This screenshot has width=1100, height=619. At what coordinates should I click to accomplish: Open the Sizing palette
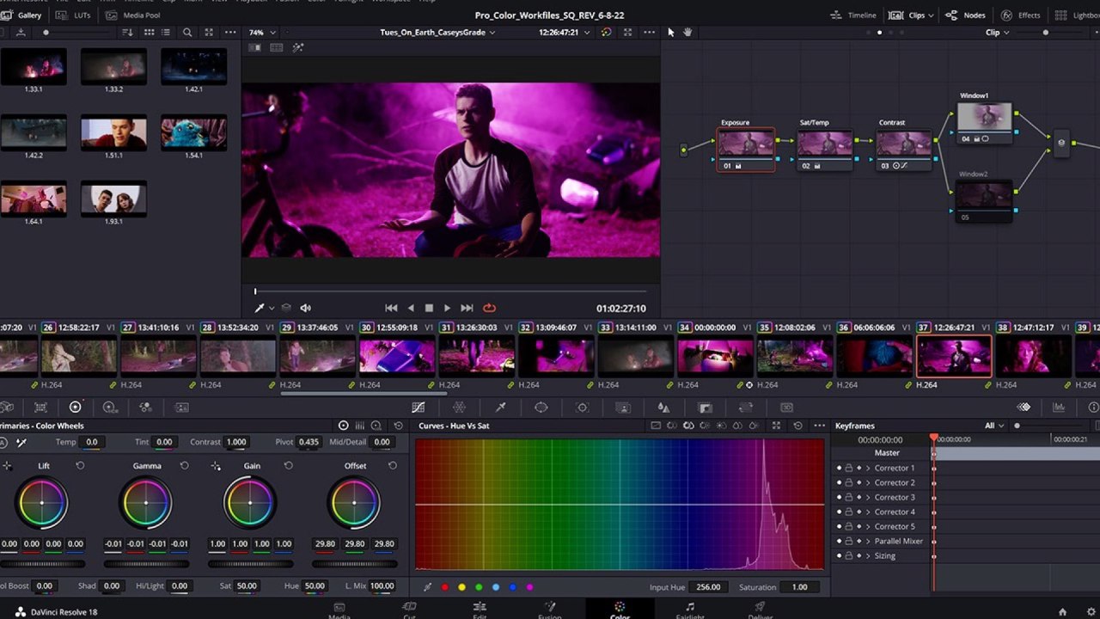pos(745,408)
